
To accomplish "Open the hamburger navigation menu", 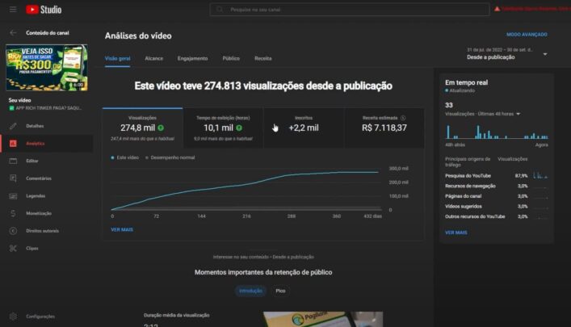I will pos(13,10).
